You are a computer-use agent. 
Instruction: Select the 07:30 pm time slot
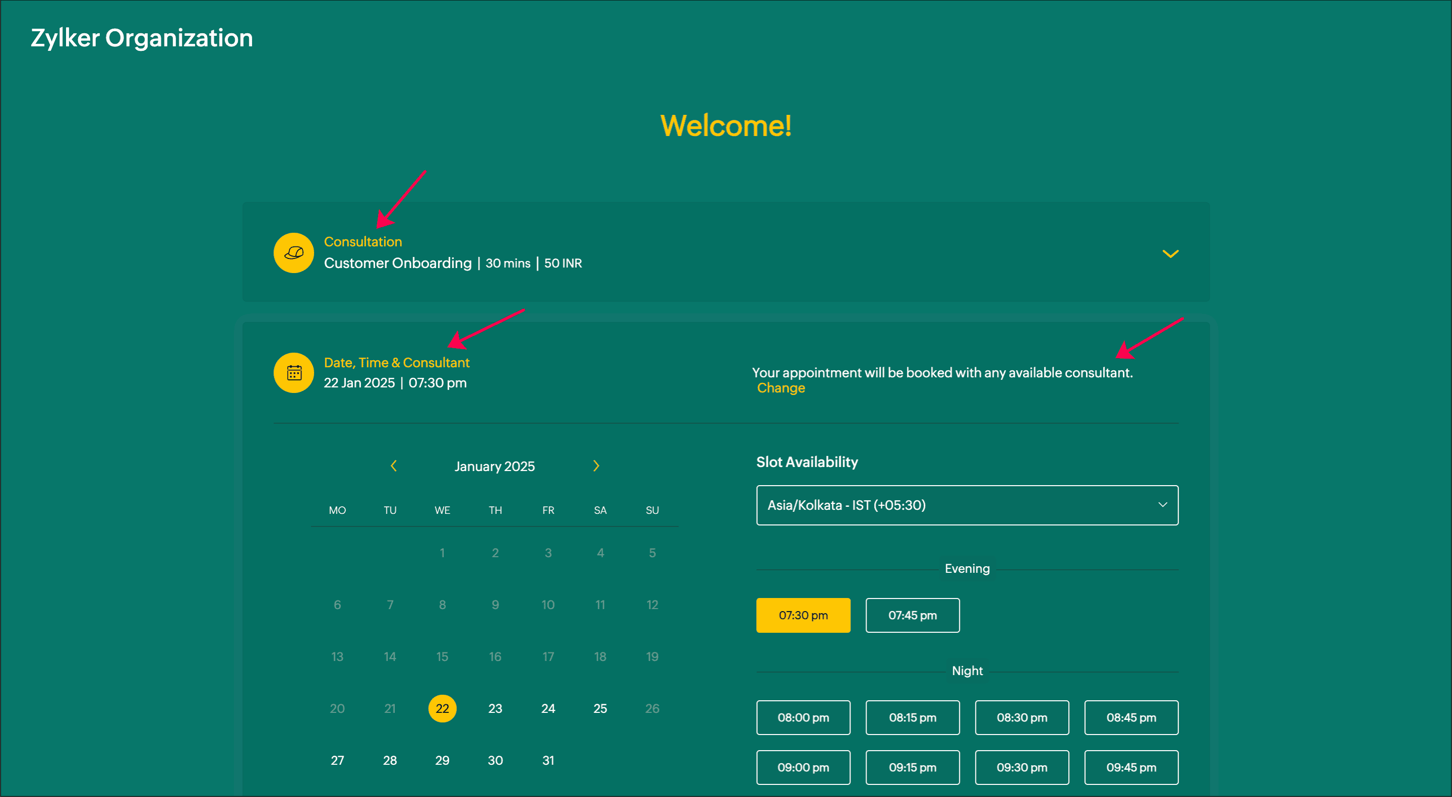point(803,615)
